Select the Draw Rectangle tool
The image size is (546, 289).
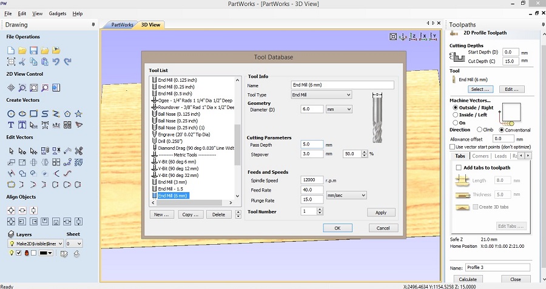click(x=33, y=114)
